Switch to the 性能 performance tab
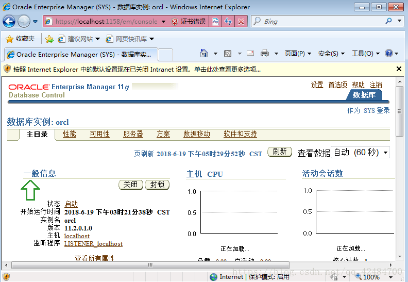The height and width of the screenshot is (282, 408). 70,134
